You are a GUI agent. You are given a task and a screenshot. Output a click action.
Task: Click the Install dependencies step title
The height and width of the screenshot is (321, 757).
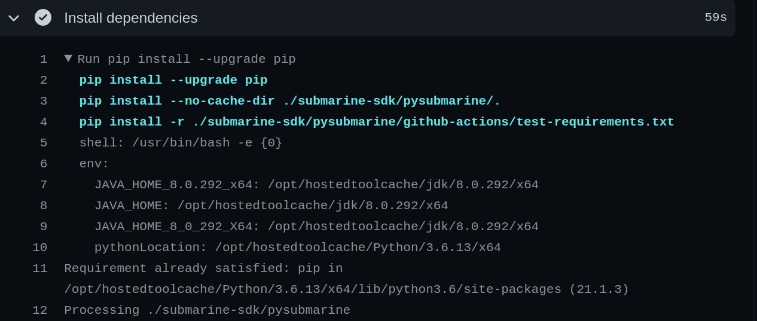click(131, 18)
